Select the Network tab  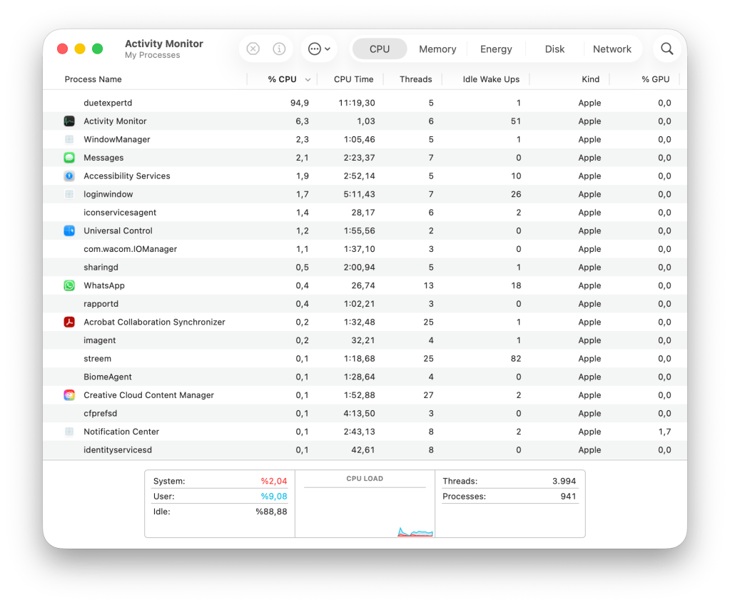click(612, 49)
